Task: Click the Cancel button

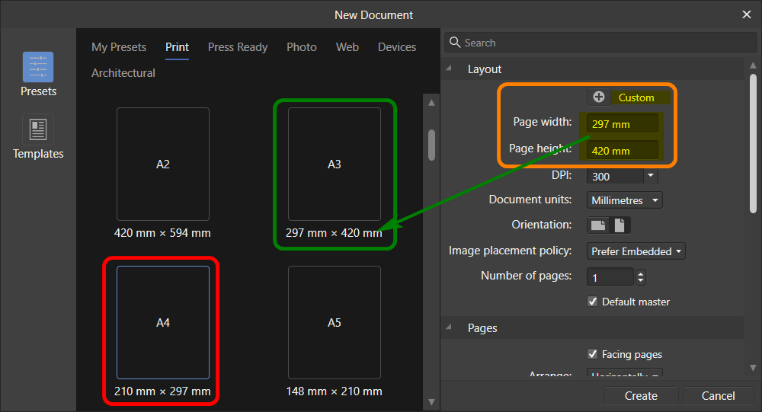Action: [x=718, y=395]
